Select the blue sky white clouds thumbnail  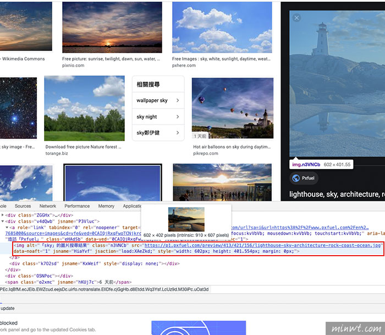pyautogui.click(x=222, y=27)
